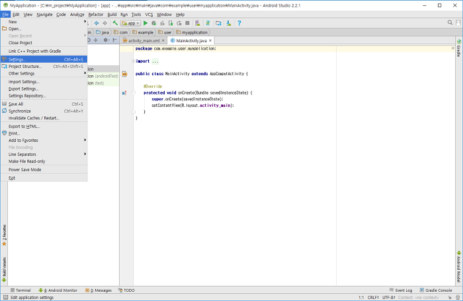The width and height of the screenshot is (463, 301).
Task: Open the Android Monitor tool window
Action: (x=58, y=290)
